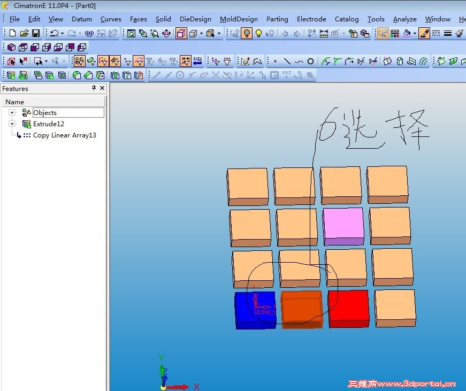Toggle the filter by entity types button

[79, 61]
